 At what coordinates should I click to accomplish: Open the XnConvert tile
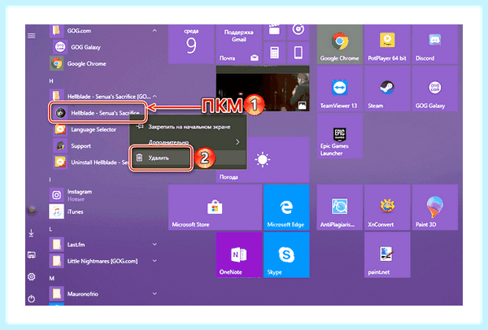387,207
